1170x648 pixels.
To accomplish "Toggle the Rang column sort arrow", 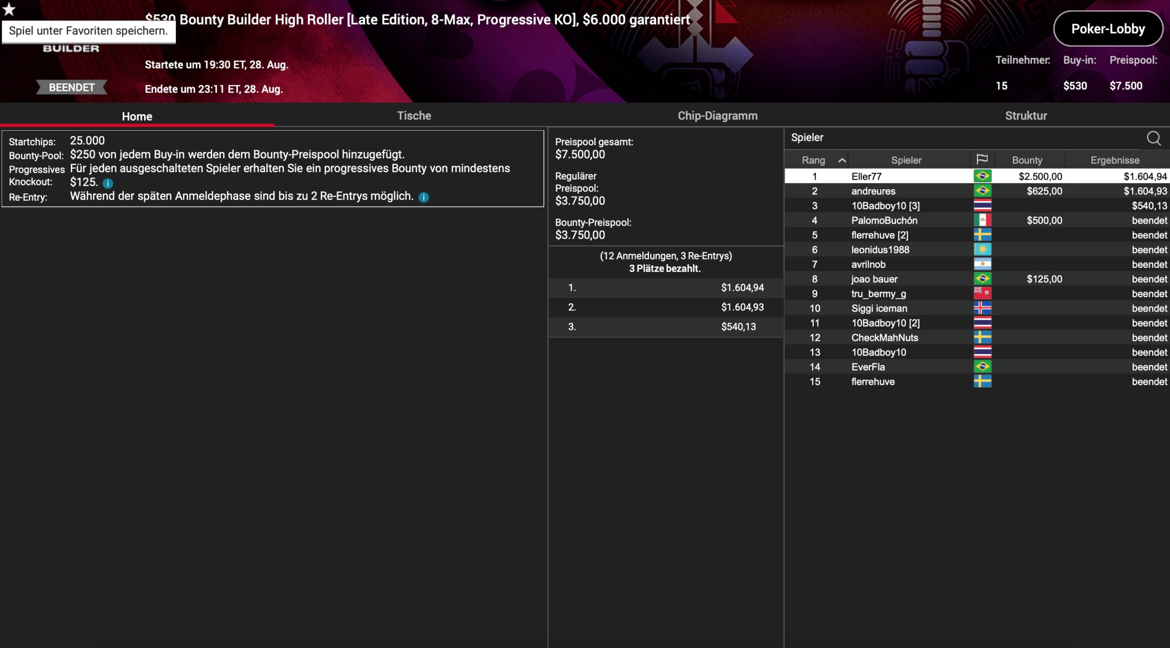I will point(842,160).
